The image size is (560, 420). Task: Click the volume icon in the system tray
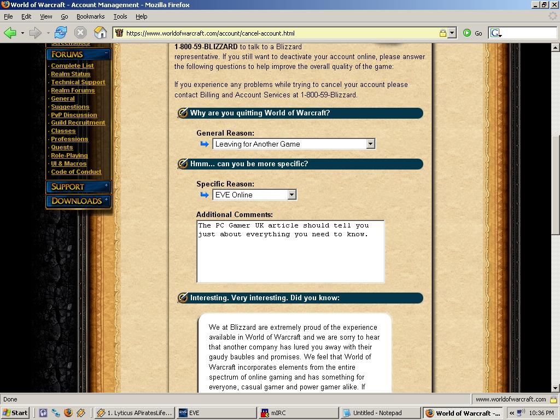tap(521, 413)
